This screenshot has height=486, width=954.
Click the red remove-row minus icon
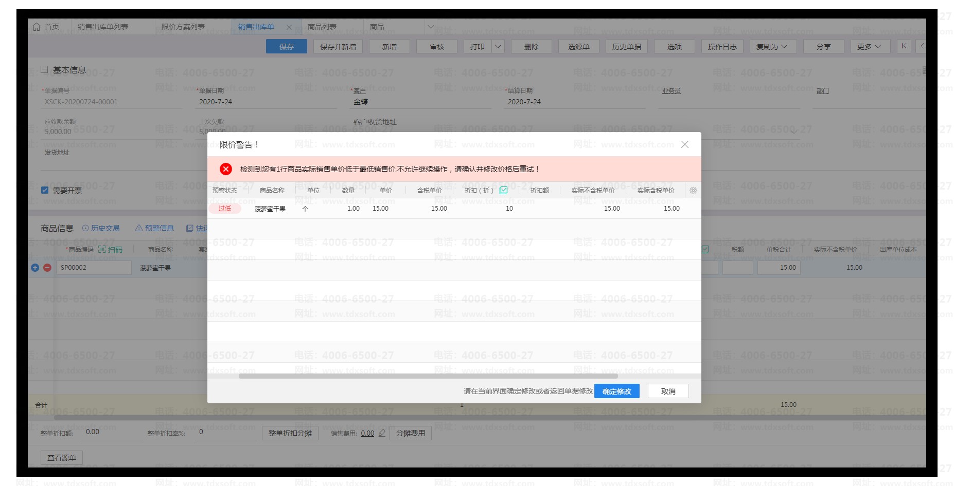click(47, 268)
